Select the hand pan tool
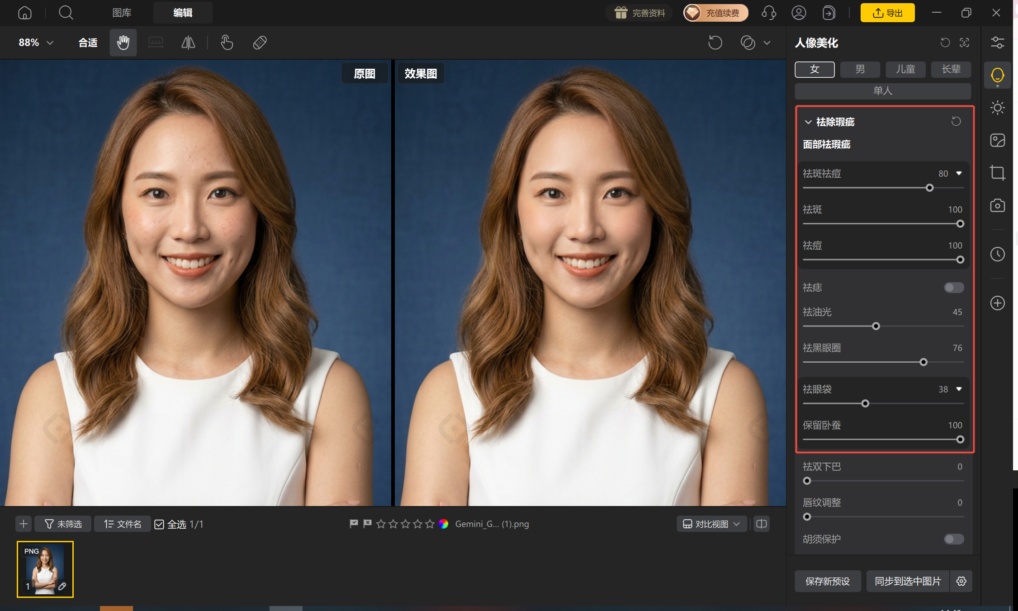 pos(123,43)
